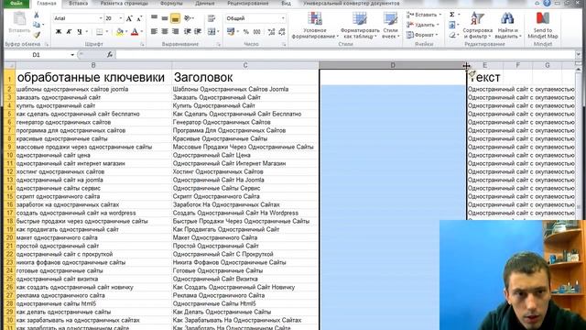Cut selection with the scissors icon

(37, 15)
